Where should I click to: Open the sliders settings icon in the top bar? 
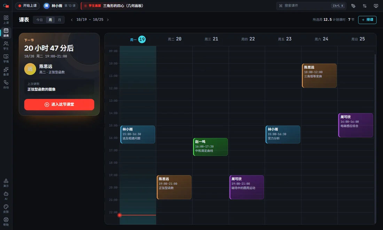pyautogui.click(x=365, y=6)
